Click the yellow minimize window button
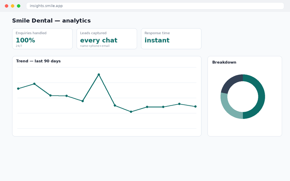Screen dimensions: 290x181 [x=13, y=6]
